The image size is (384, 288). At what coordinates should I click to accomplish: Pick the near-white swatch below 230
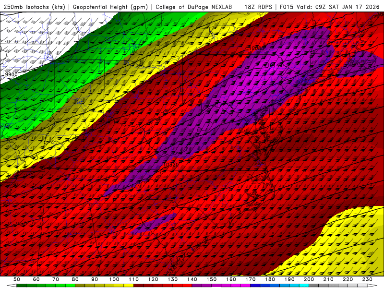pyautogui.click(x=362, y=286)
